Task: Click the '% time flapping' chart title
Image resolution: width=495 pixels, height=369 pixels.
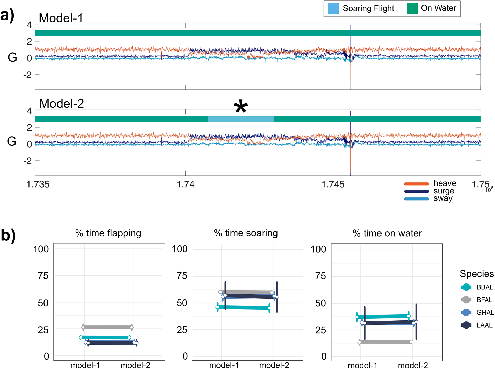Action: tap(108, 233)
